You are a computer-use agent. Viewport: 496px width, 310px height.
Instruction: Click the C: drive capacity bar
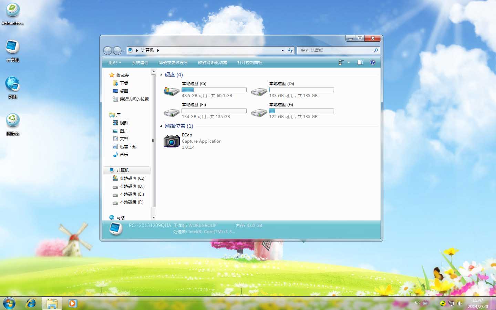point(214,90)
